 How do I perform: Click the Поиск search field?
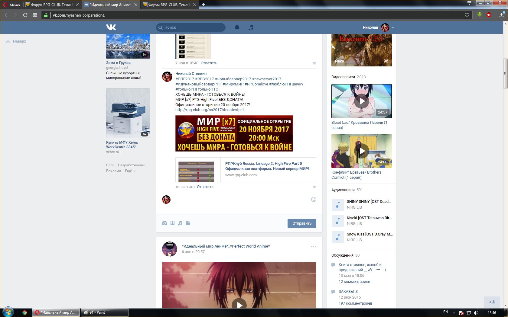194,27
